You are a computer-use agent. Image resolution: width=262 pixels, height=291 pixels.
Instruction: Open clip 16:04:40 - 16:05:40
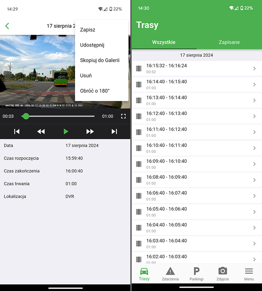[x=197, y=228]
